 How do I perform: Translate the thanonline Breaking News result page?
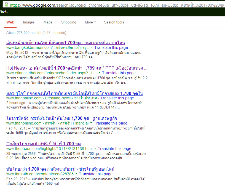tap(117, 98)
